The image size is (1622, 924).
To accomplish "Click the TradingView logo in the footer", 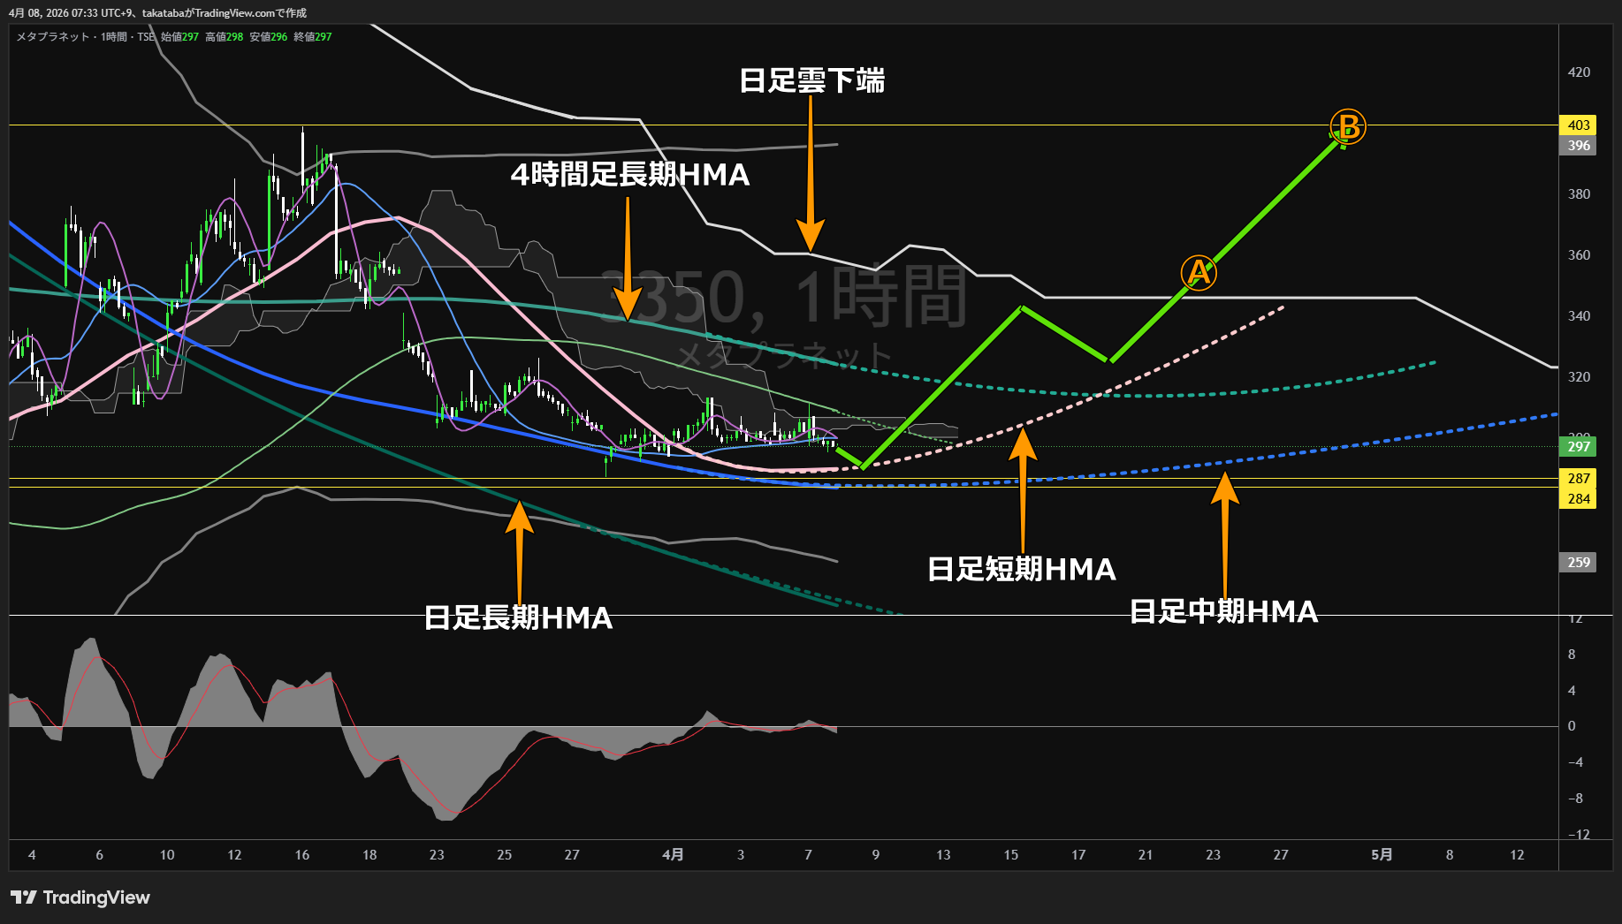I will [x=80, y=897].
